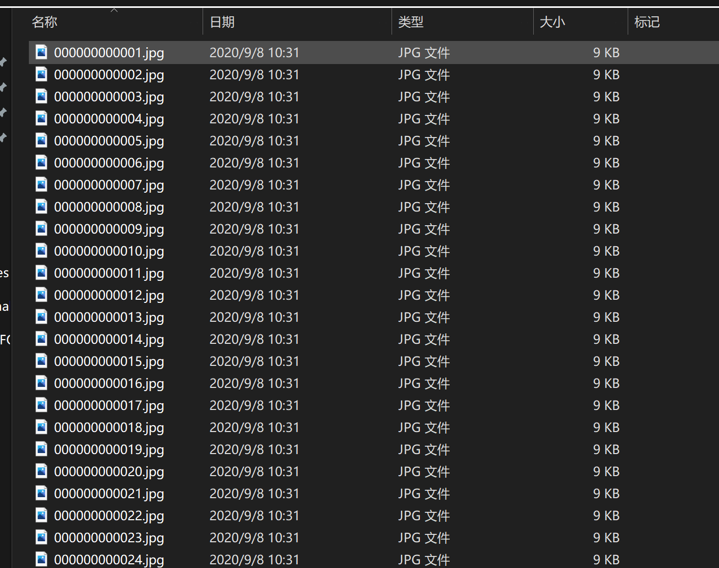Click the 9 KB size of 000000000015.jpg
Screen dimensions: 719x568
point(606,361)
